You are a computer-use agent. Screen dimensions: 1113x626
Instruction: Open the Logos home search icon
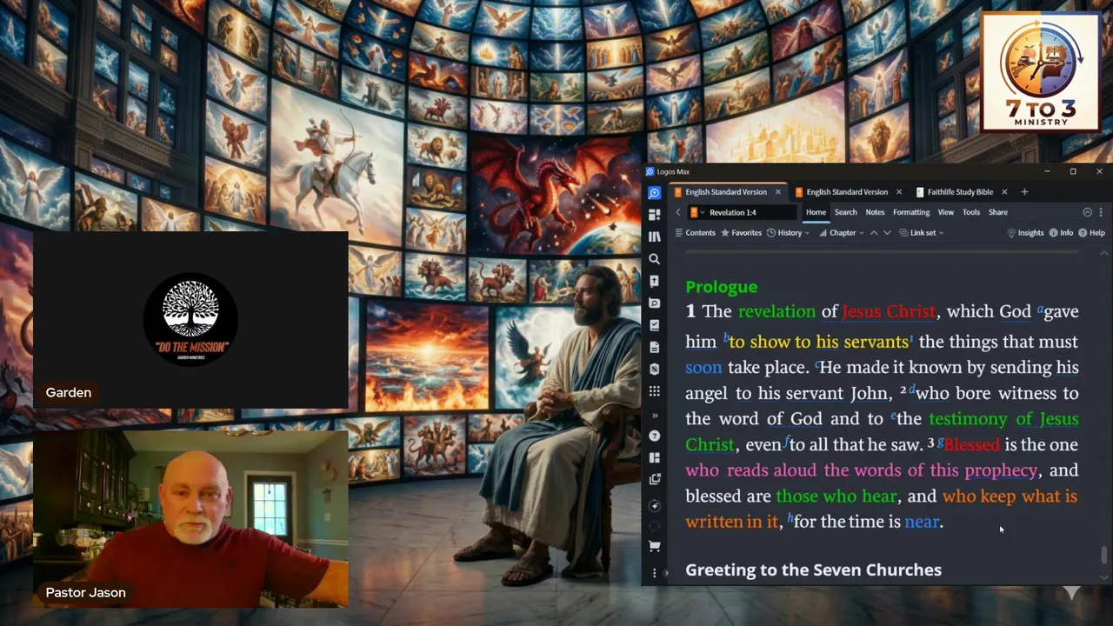[654, 192]
